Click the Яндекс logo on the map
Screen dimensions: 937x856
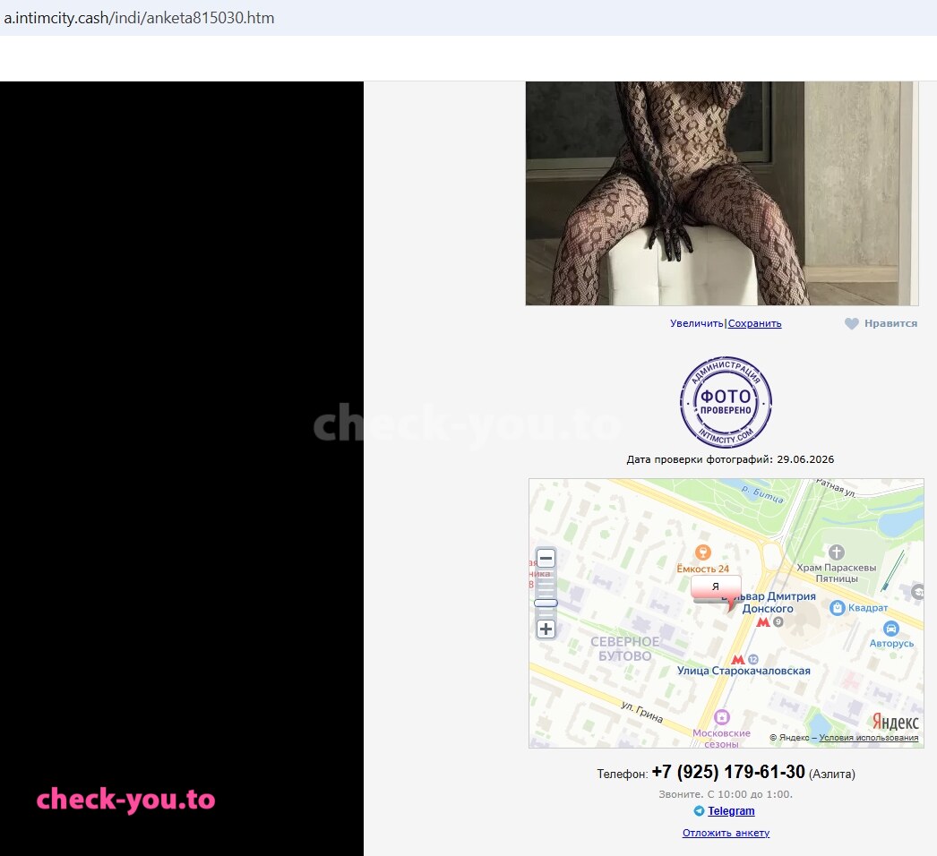pos(895,722)
